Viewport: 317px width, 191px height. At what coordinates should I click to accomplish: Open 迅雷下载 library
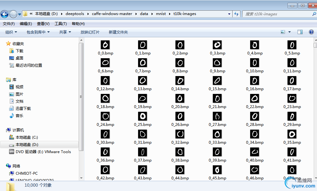tap(23, 109)
